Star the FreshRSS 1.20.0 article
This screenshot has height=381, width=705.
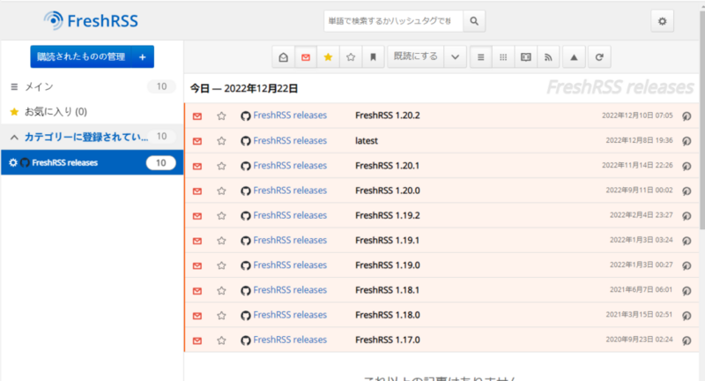221,191
